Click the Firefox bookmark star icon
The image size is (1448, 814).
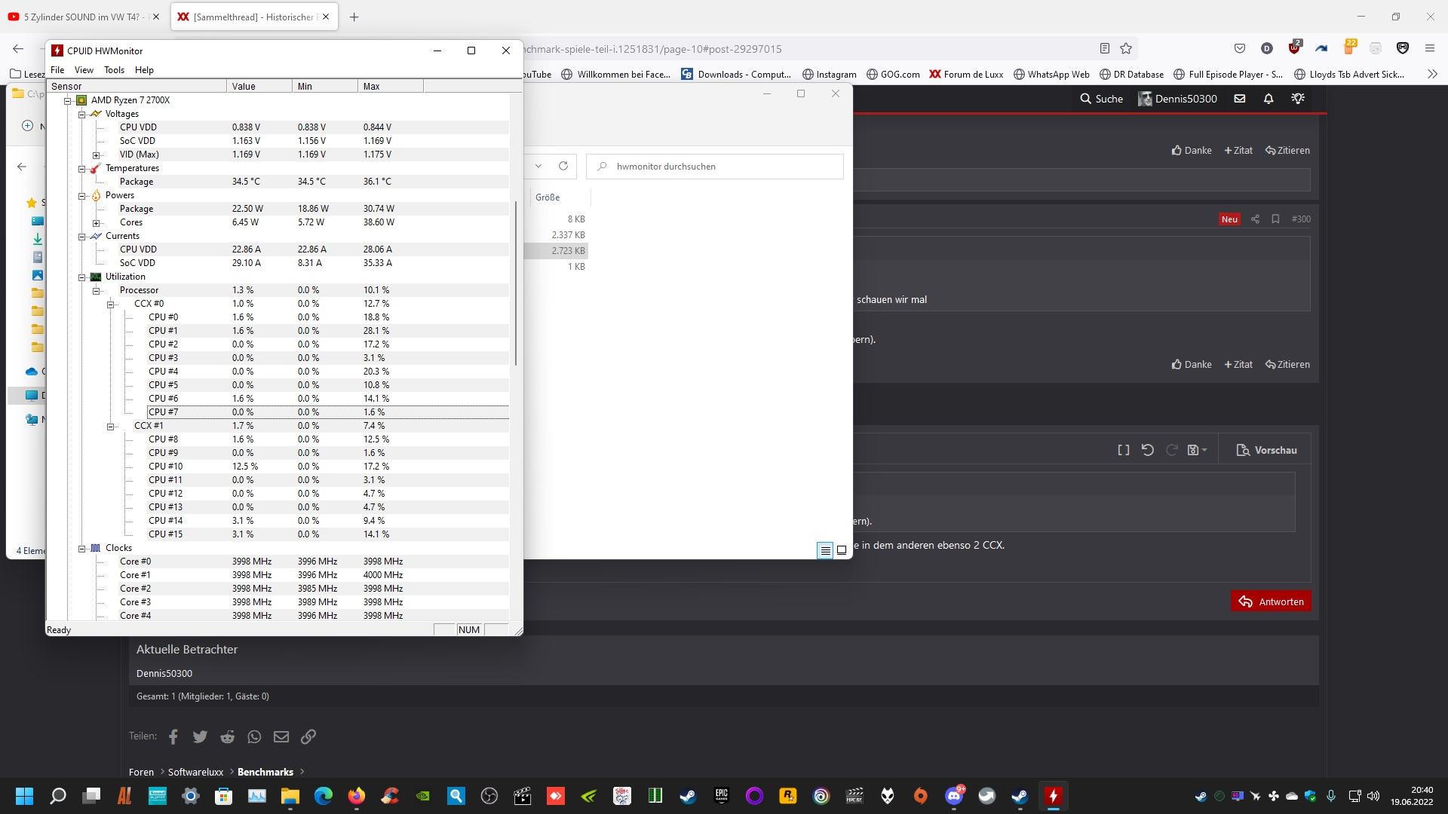click(x=1126, y=49)
